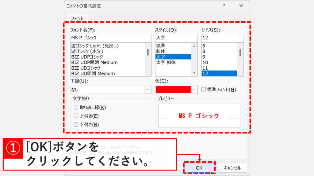
Task: Toggle the 標準フォント checkbox
Action: [x=204, y=89]
